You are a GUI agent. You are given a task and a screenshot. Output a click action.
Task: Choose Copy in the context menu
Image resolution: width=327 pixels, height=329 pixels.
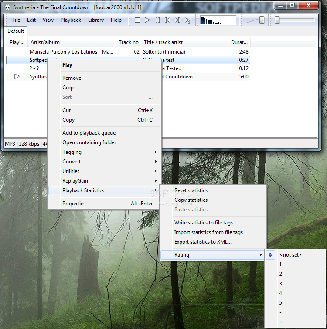pyautogui.click(x=104, y=120)
